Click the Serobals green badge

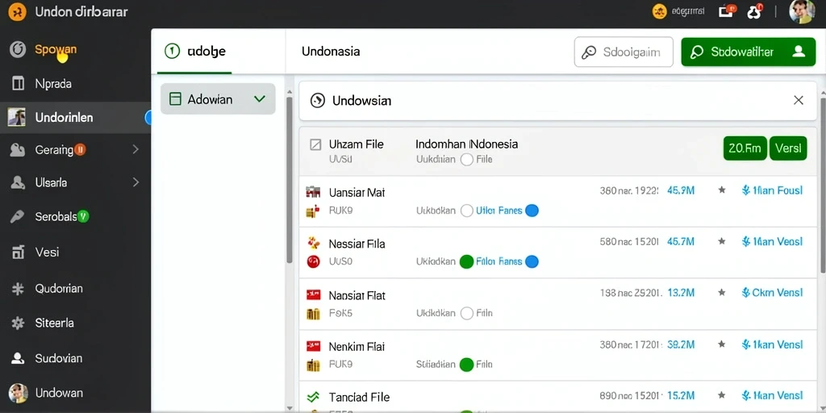coord(83,216)
